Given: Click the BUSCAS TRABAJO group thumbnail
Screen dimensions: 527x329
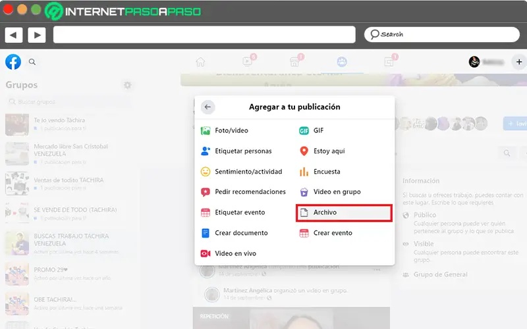Looking at the screenshot, I should pos(17,243).
